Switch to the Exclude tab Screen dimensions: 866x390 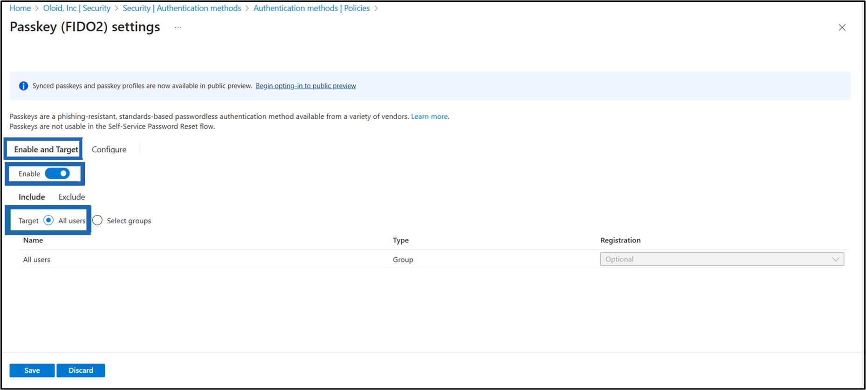click(72, 197)
